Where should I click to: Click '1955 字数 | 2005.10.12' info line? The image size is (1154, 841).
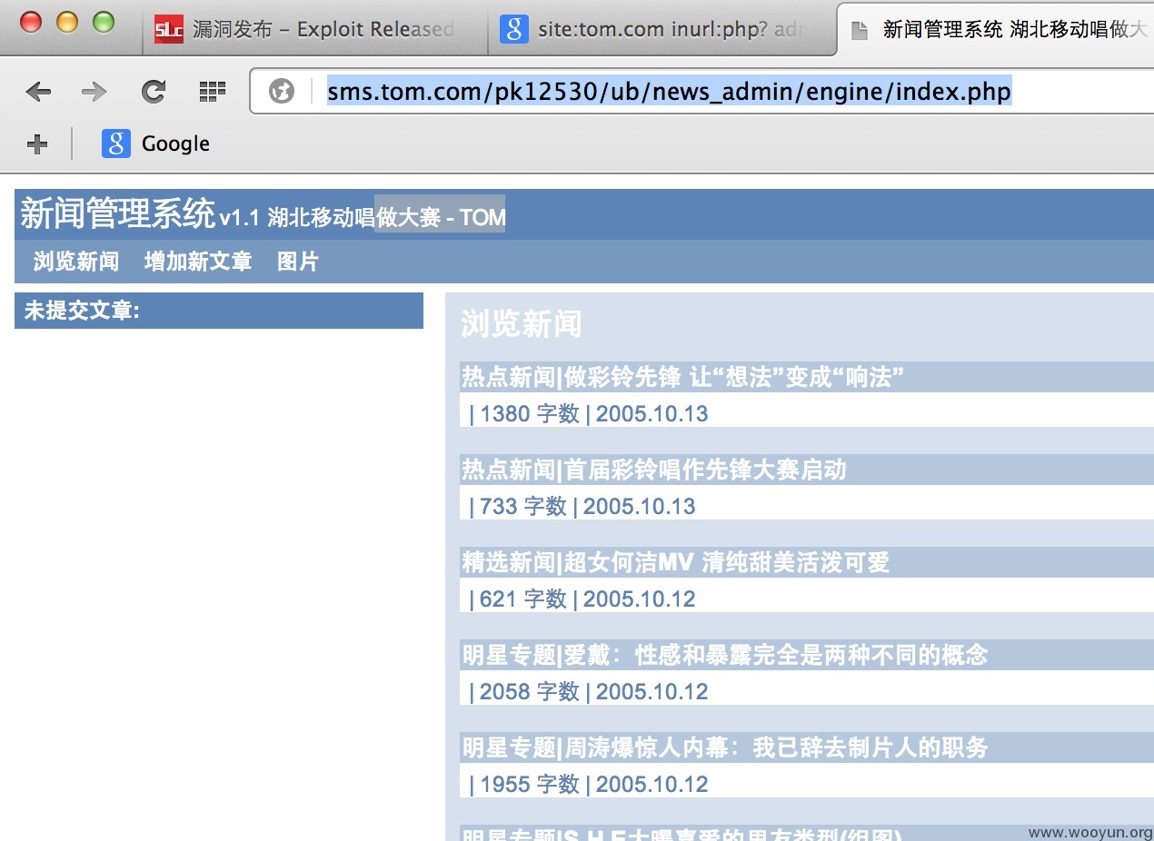[588, 784]
